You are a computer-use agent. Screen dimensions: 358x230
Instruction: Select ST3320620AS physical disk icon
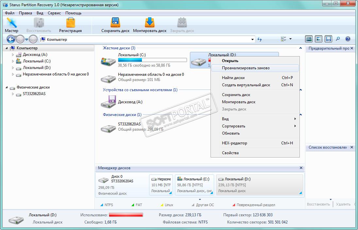109,128
